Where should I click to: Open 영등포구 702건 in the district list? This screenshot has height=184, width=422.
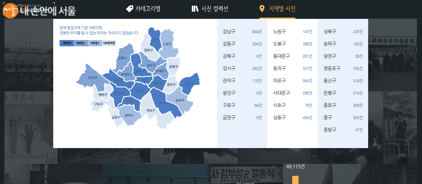pyautogui.click(x=343, y=68)
